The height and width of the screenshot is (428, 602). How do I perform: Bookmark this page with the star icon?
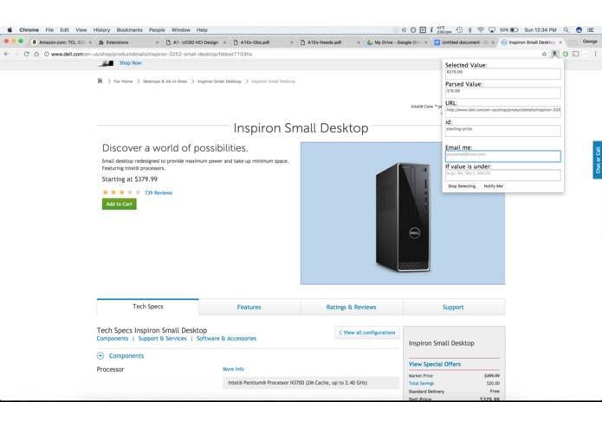pyautogui.click(x=544, y=54)
